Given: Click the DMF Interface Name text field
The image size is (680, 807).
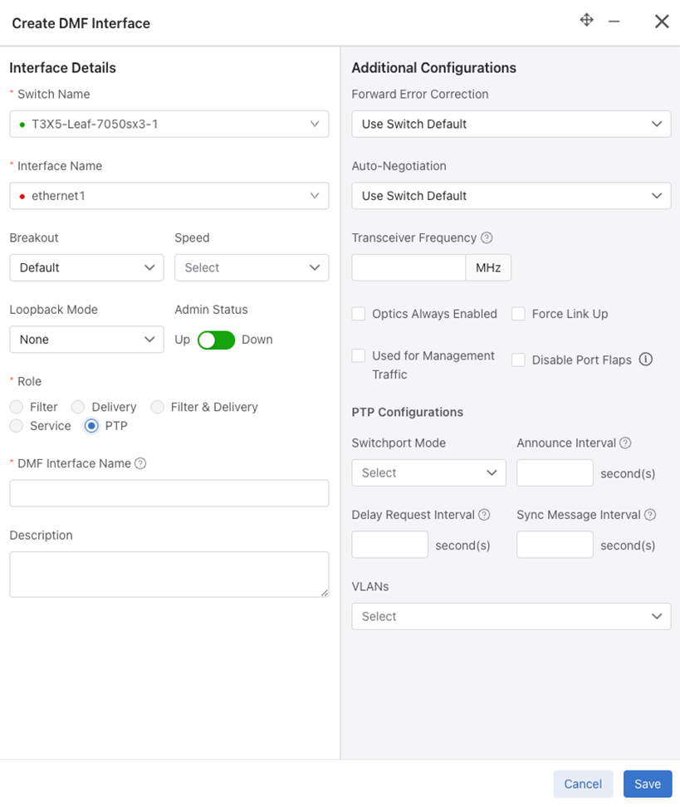Looking at the screenshot, I should pos(169,493).
